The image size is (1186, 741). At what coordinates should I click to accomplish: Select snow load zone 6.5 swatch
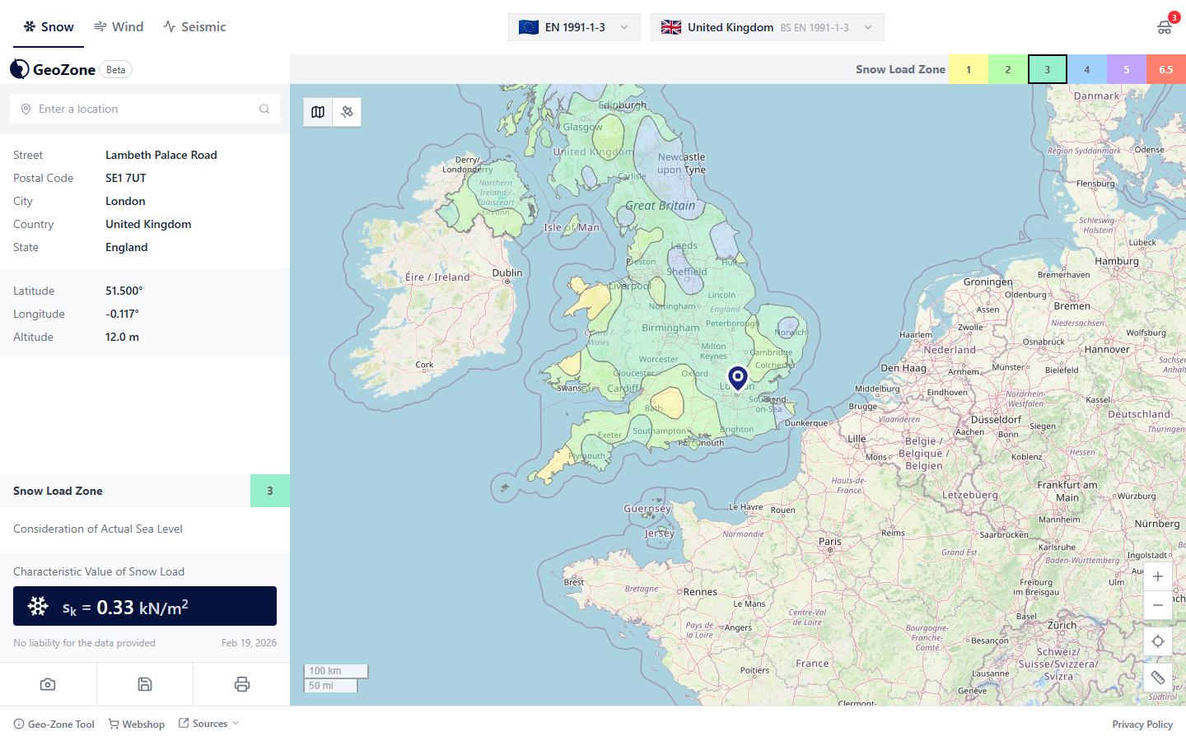point(1165,70)
